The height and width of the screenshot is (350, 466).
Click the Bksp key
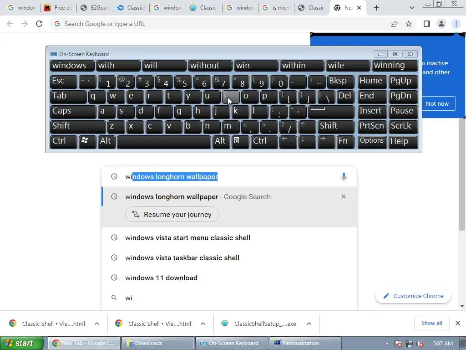pyautogui.click(x=341, y=82)
